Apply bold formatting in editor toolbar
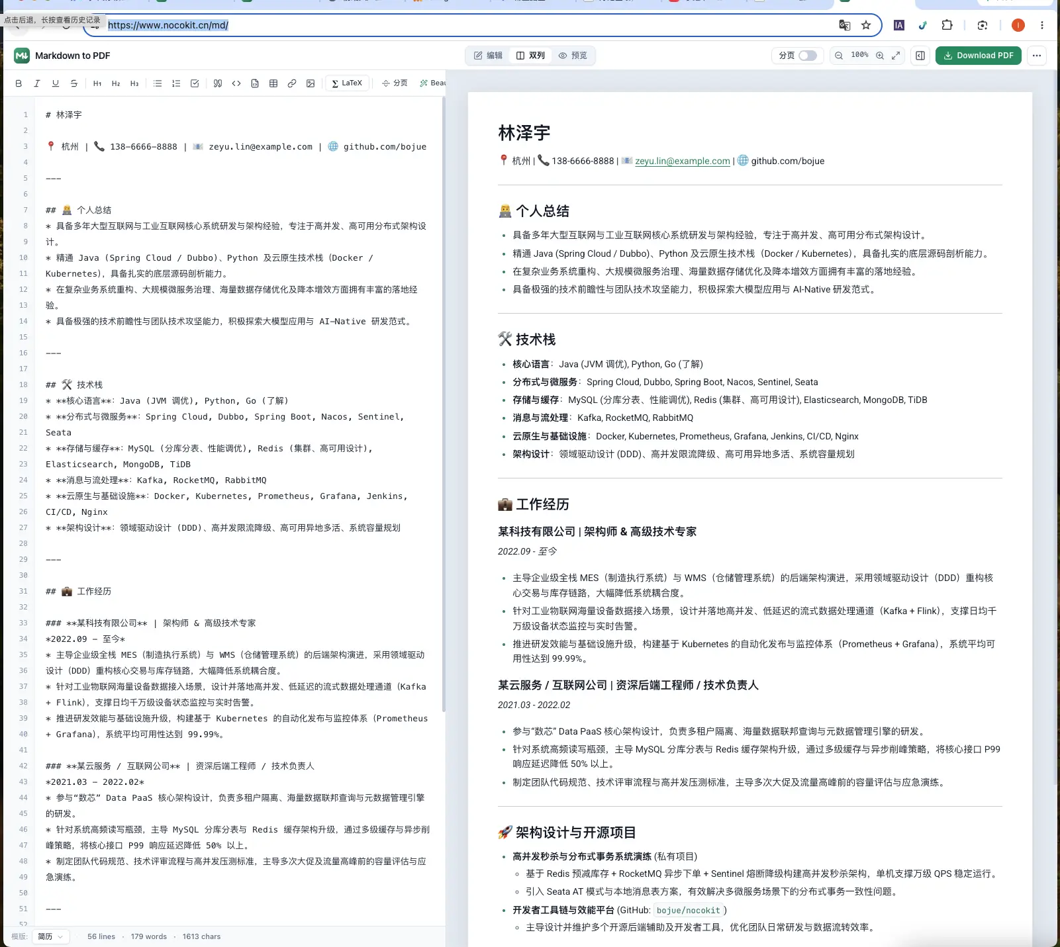 [19, 83]
